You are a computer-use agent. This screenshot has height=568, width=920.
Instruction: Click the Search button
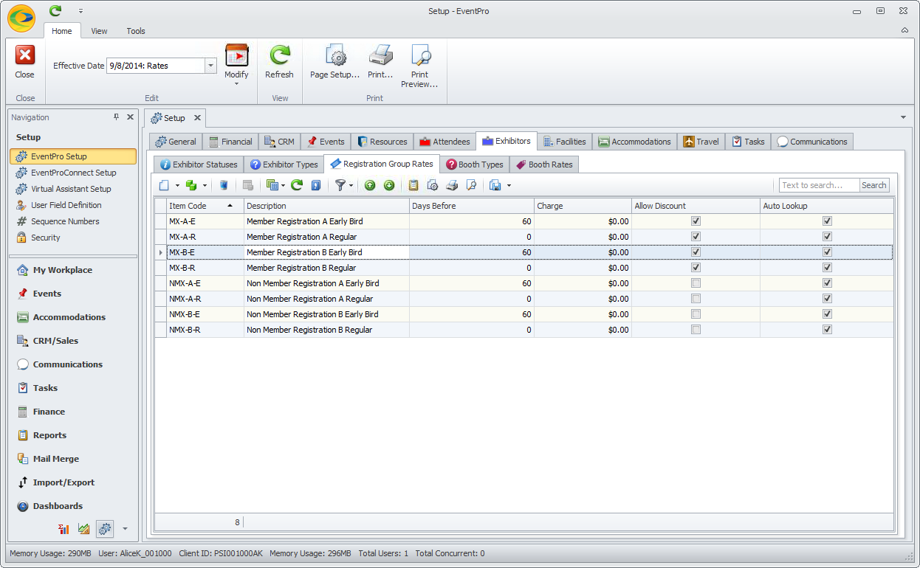(x=874, y=185)
